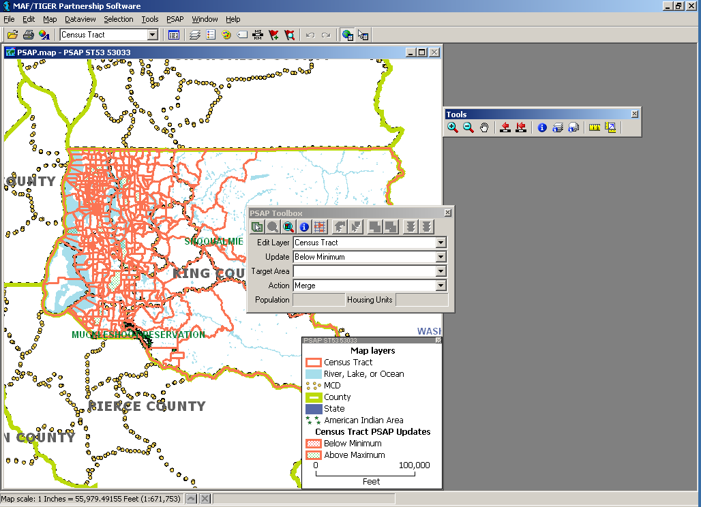Expand the Action dropdown set to Merge
The width and height of the screenshot is (701, 507).
point(441,286)
